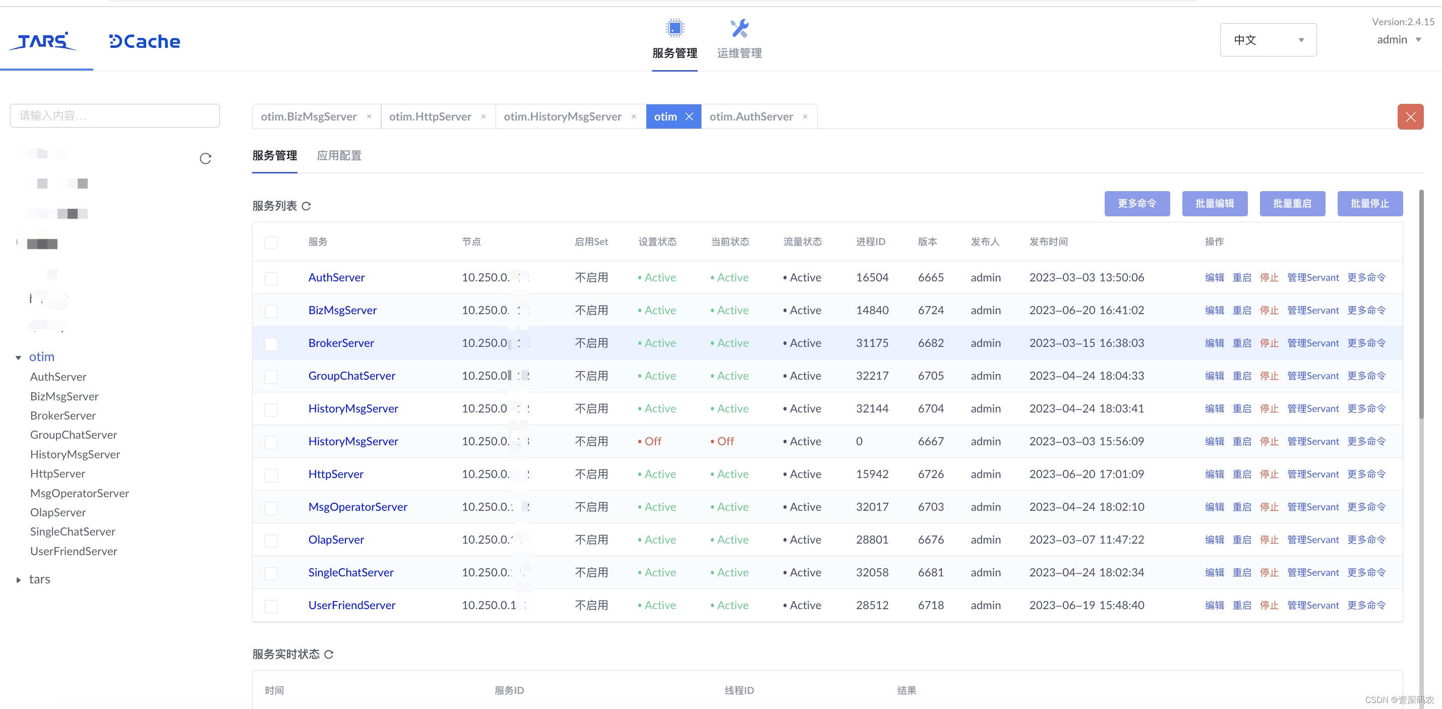The height and width of the screenshot is (709, 1442).
Task: Click the red close-all-tabs button
Action: pyautogui.click(x=1410, y=116)
